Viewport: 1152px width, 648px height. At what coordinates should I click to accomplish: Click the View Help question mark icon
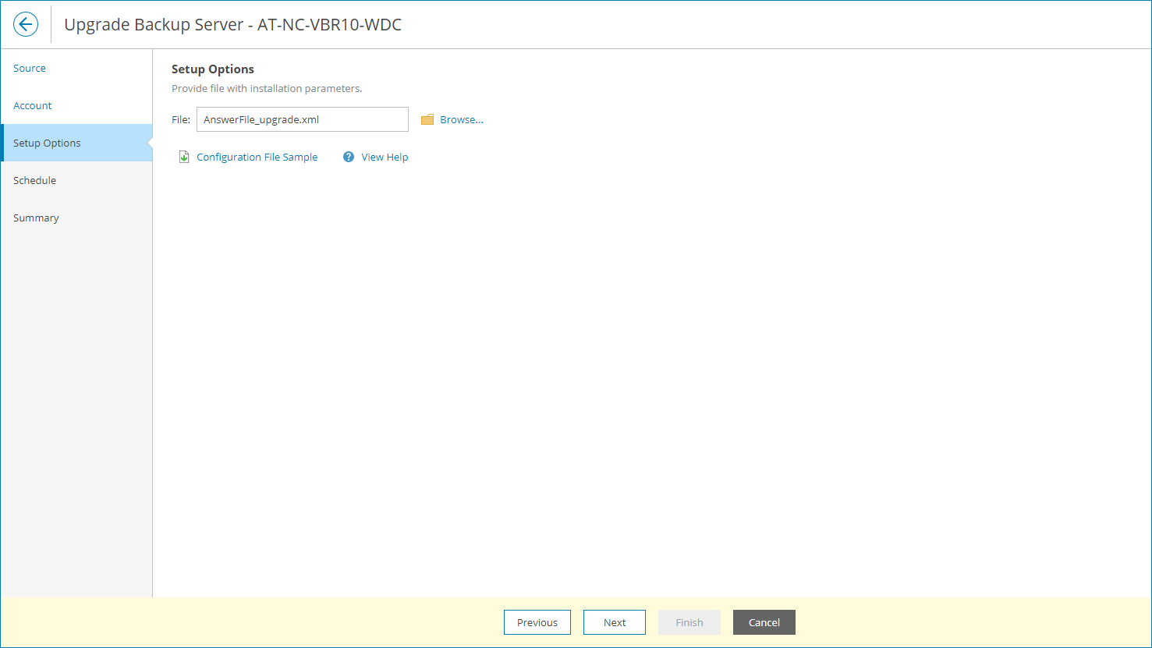(x=348, y=157)
